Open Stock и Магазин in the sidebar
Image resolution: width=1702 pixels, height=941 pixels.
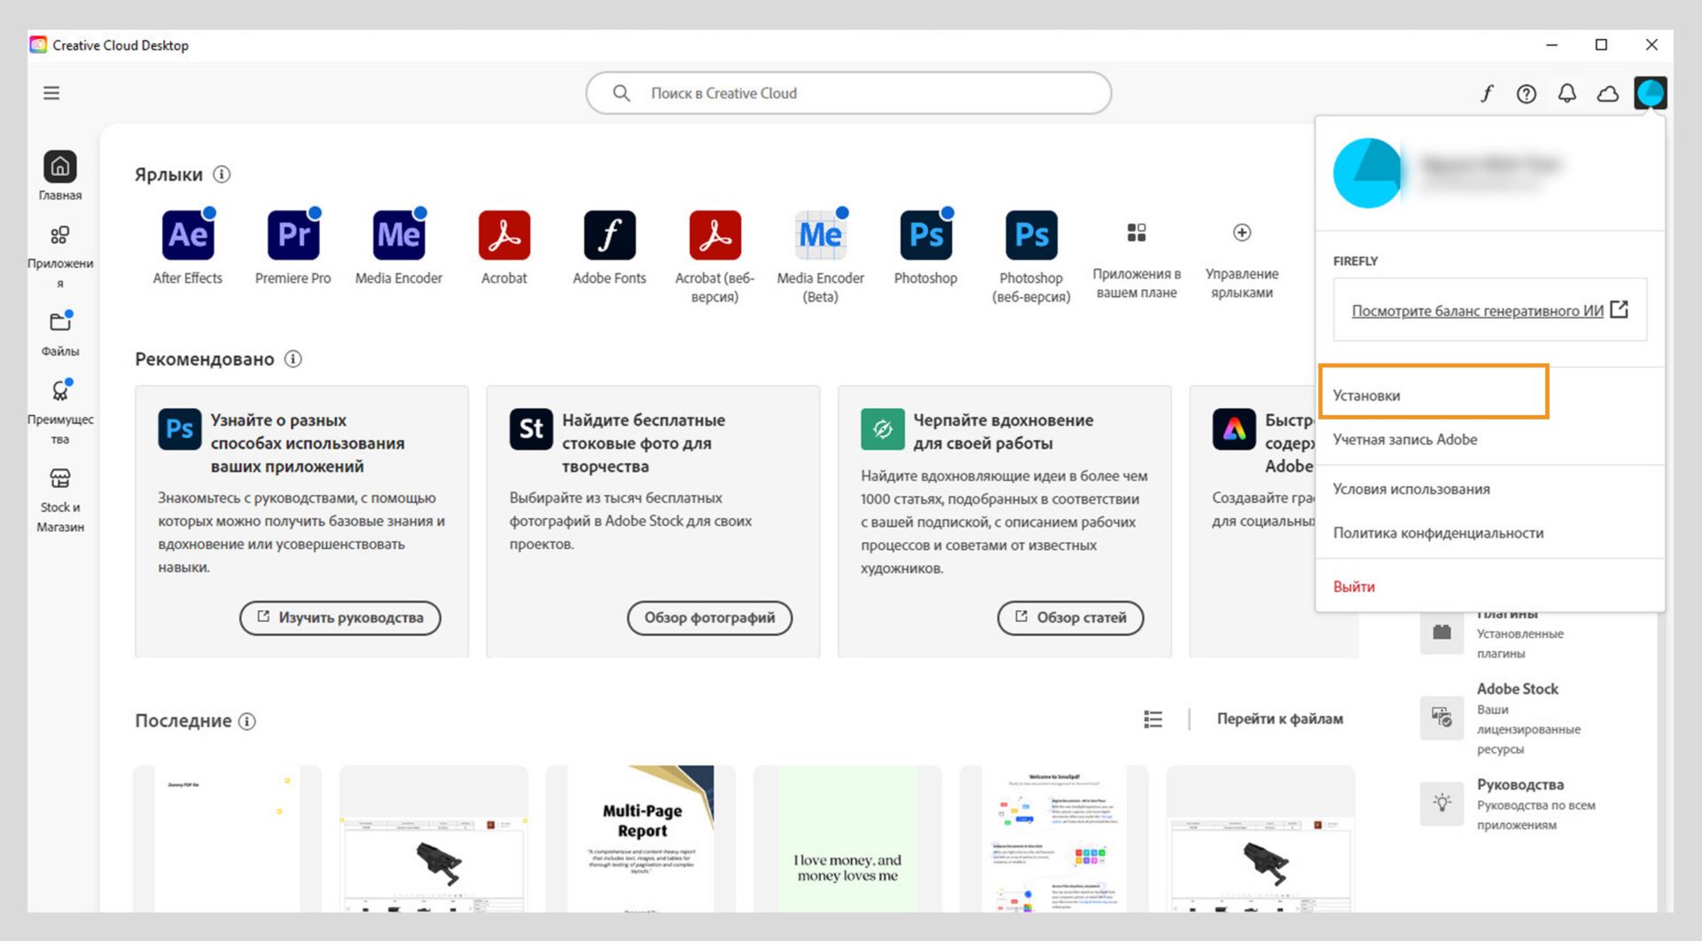point(60,501)
